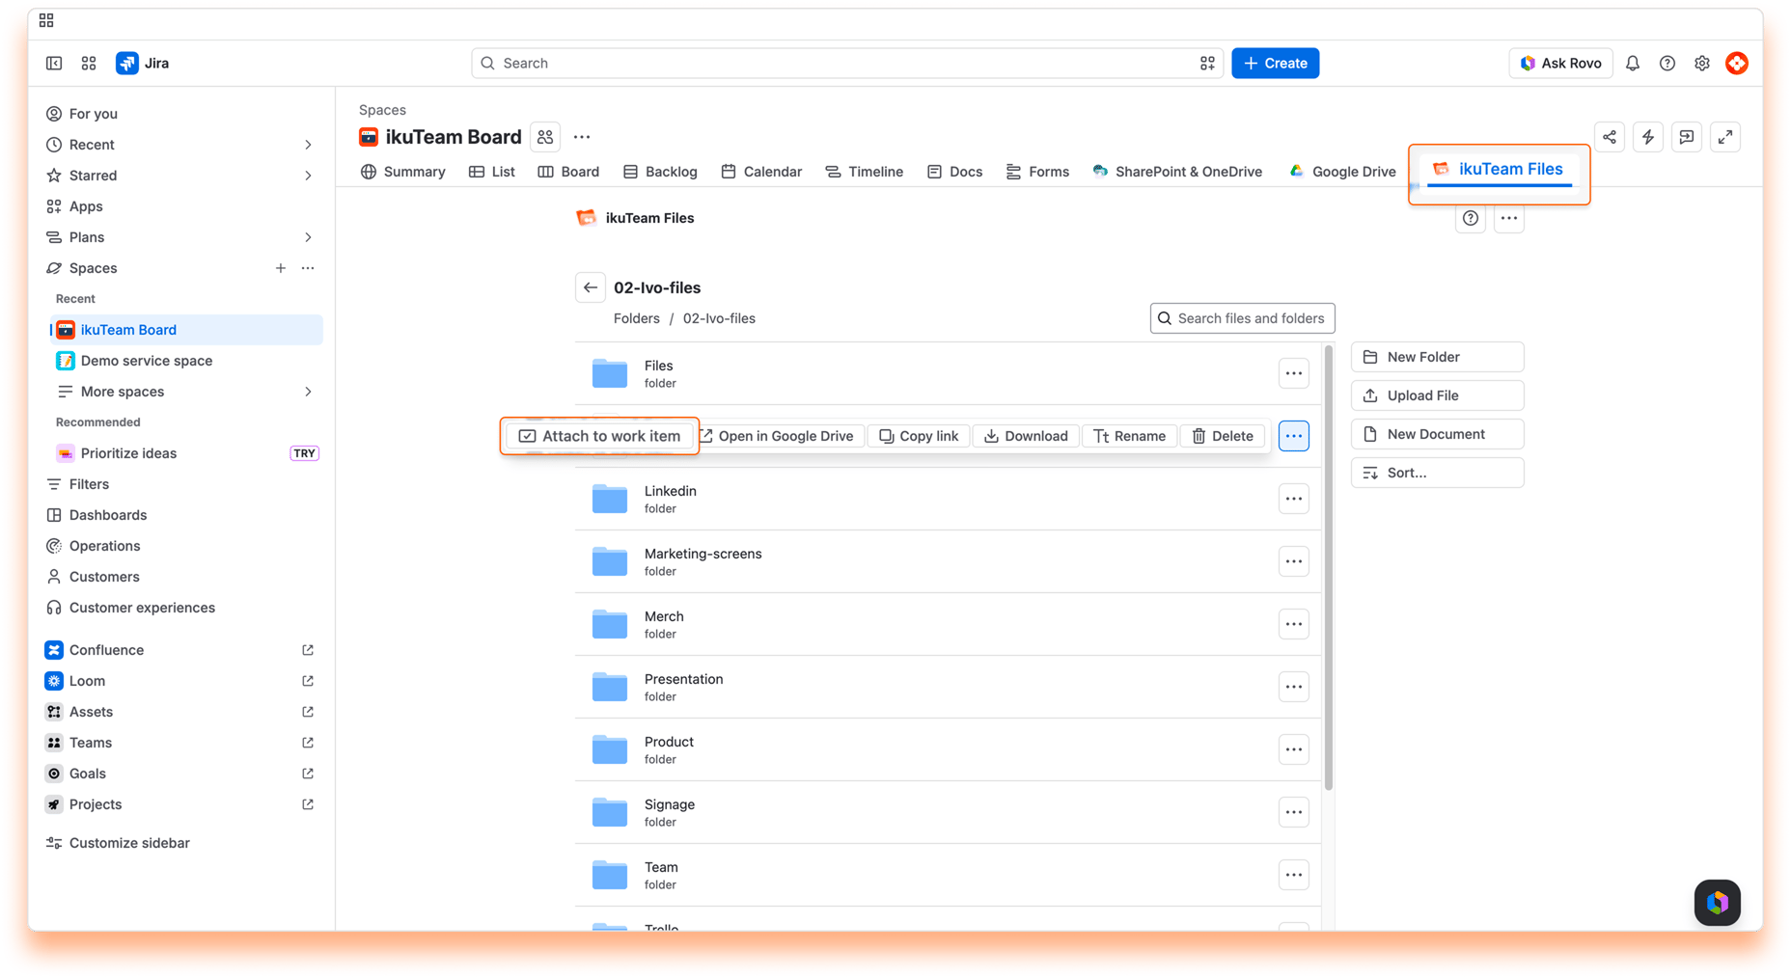Add a new space with the plus icon
The height and width of the screenshot is (978, 1791).
[x=281, y=268]
